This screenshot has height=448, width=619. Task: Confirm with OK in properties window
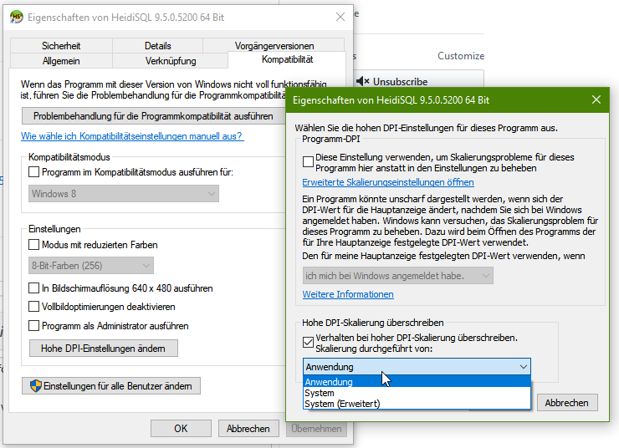point(181,428)
